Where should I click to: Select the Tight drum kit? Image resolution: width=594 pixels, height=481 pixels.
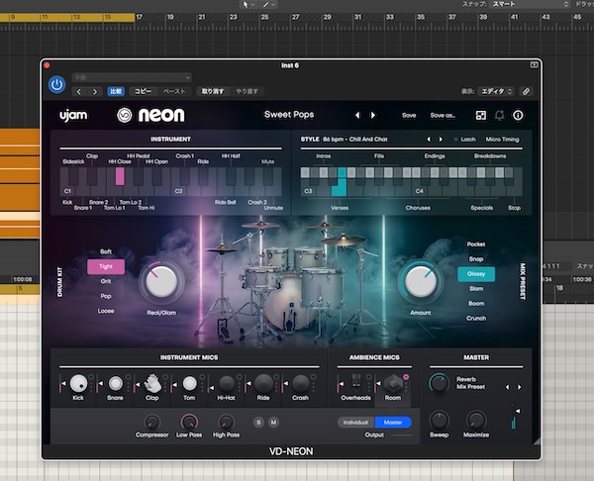(x=106, y=266)
